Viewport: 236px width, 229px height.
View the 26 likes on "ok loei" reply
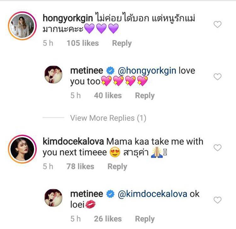pyautogui.click(x=108, y=219)
